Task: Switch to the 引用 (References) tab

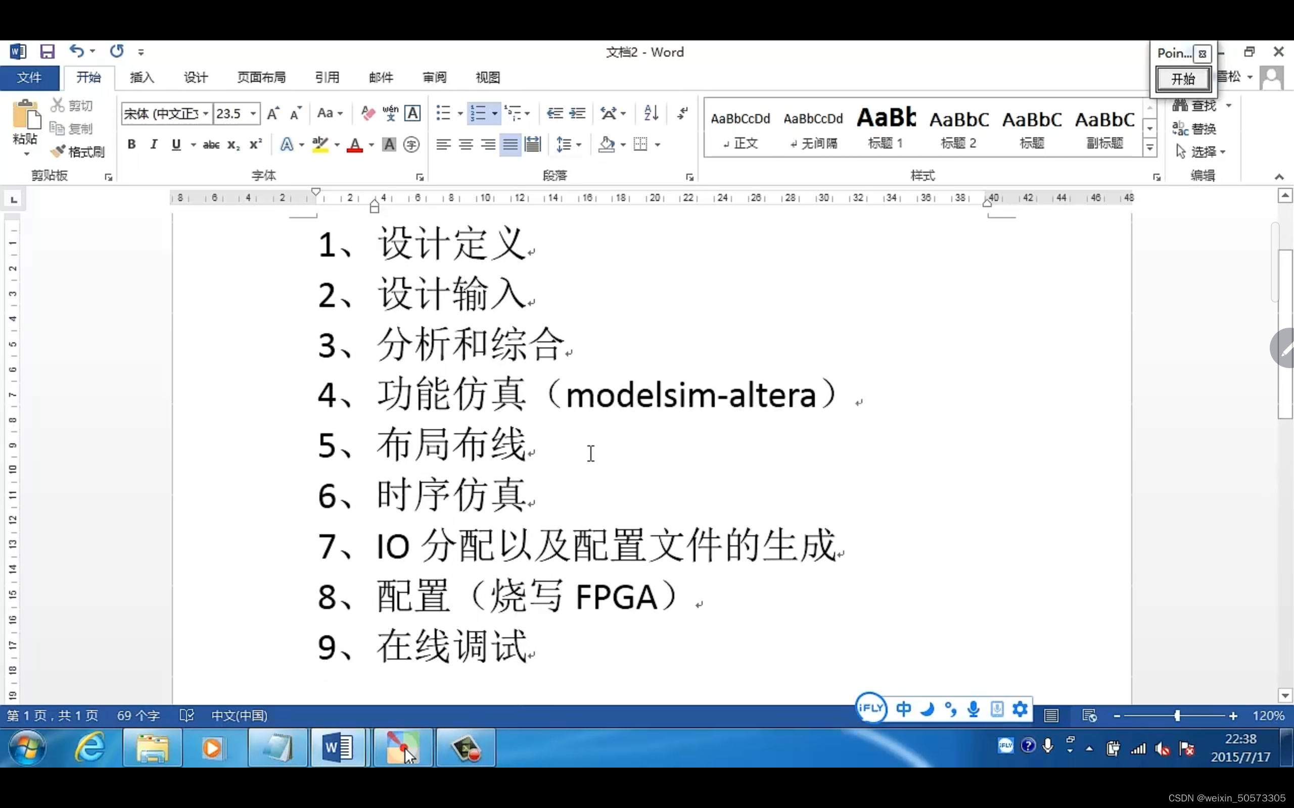Action: point(327,77)
